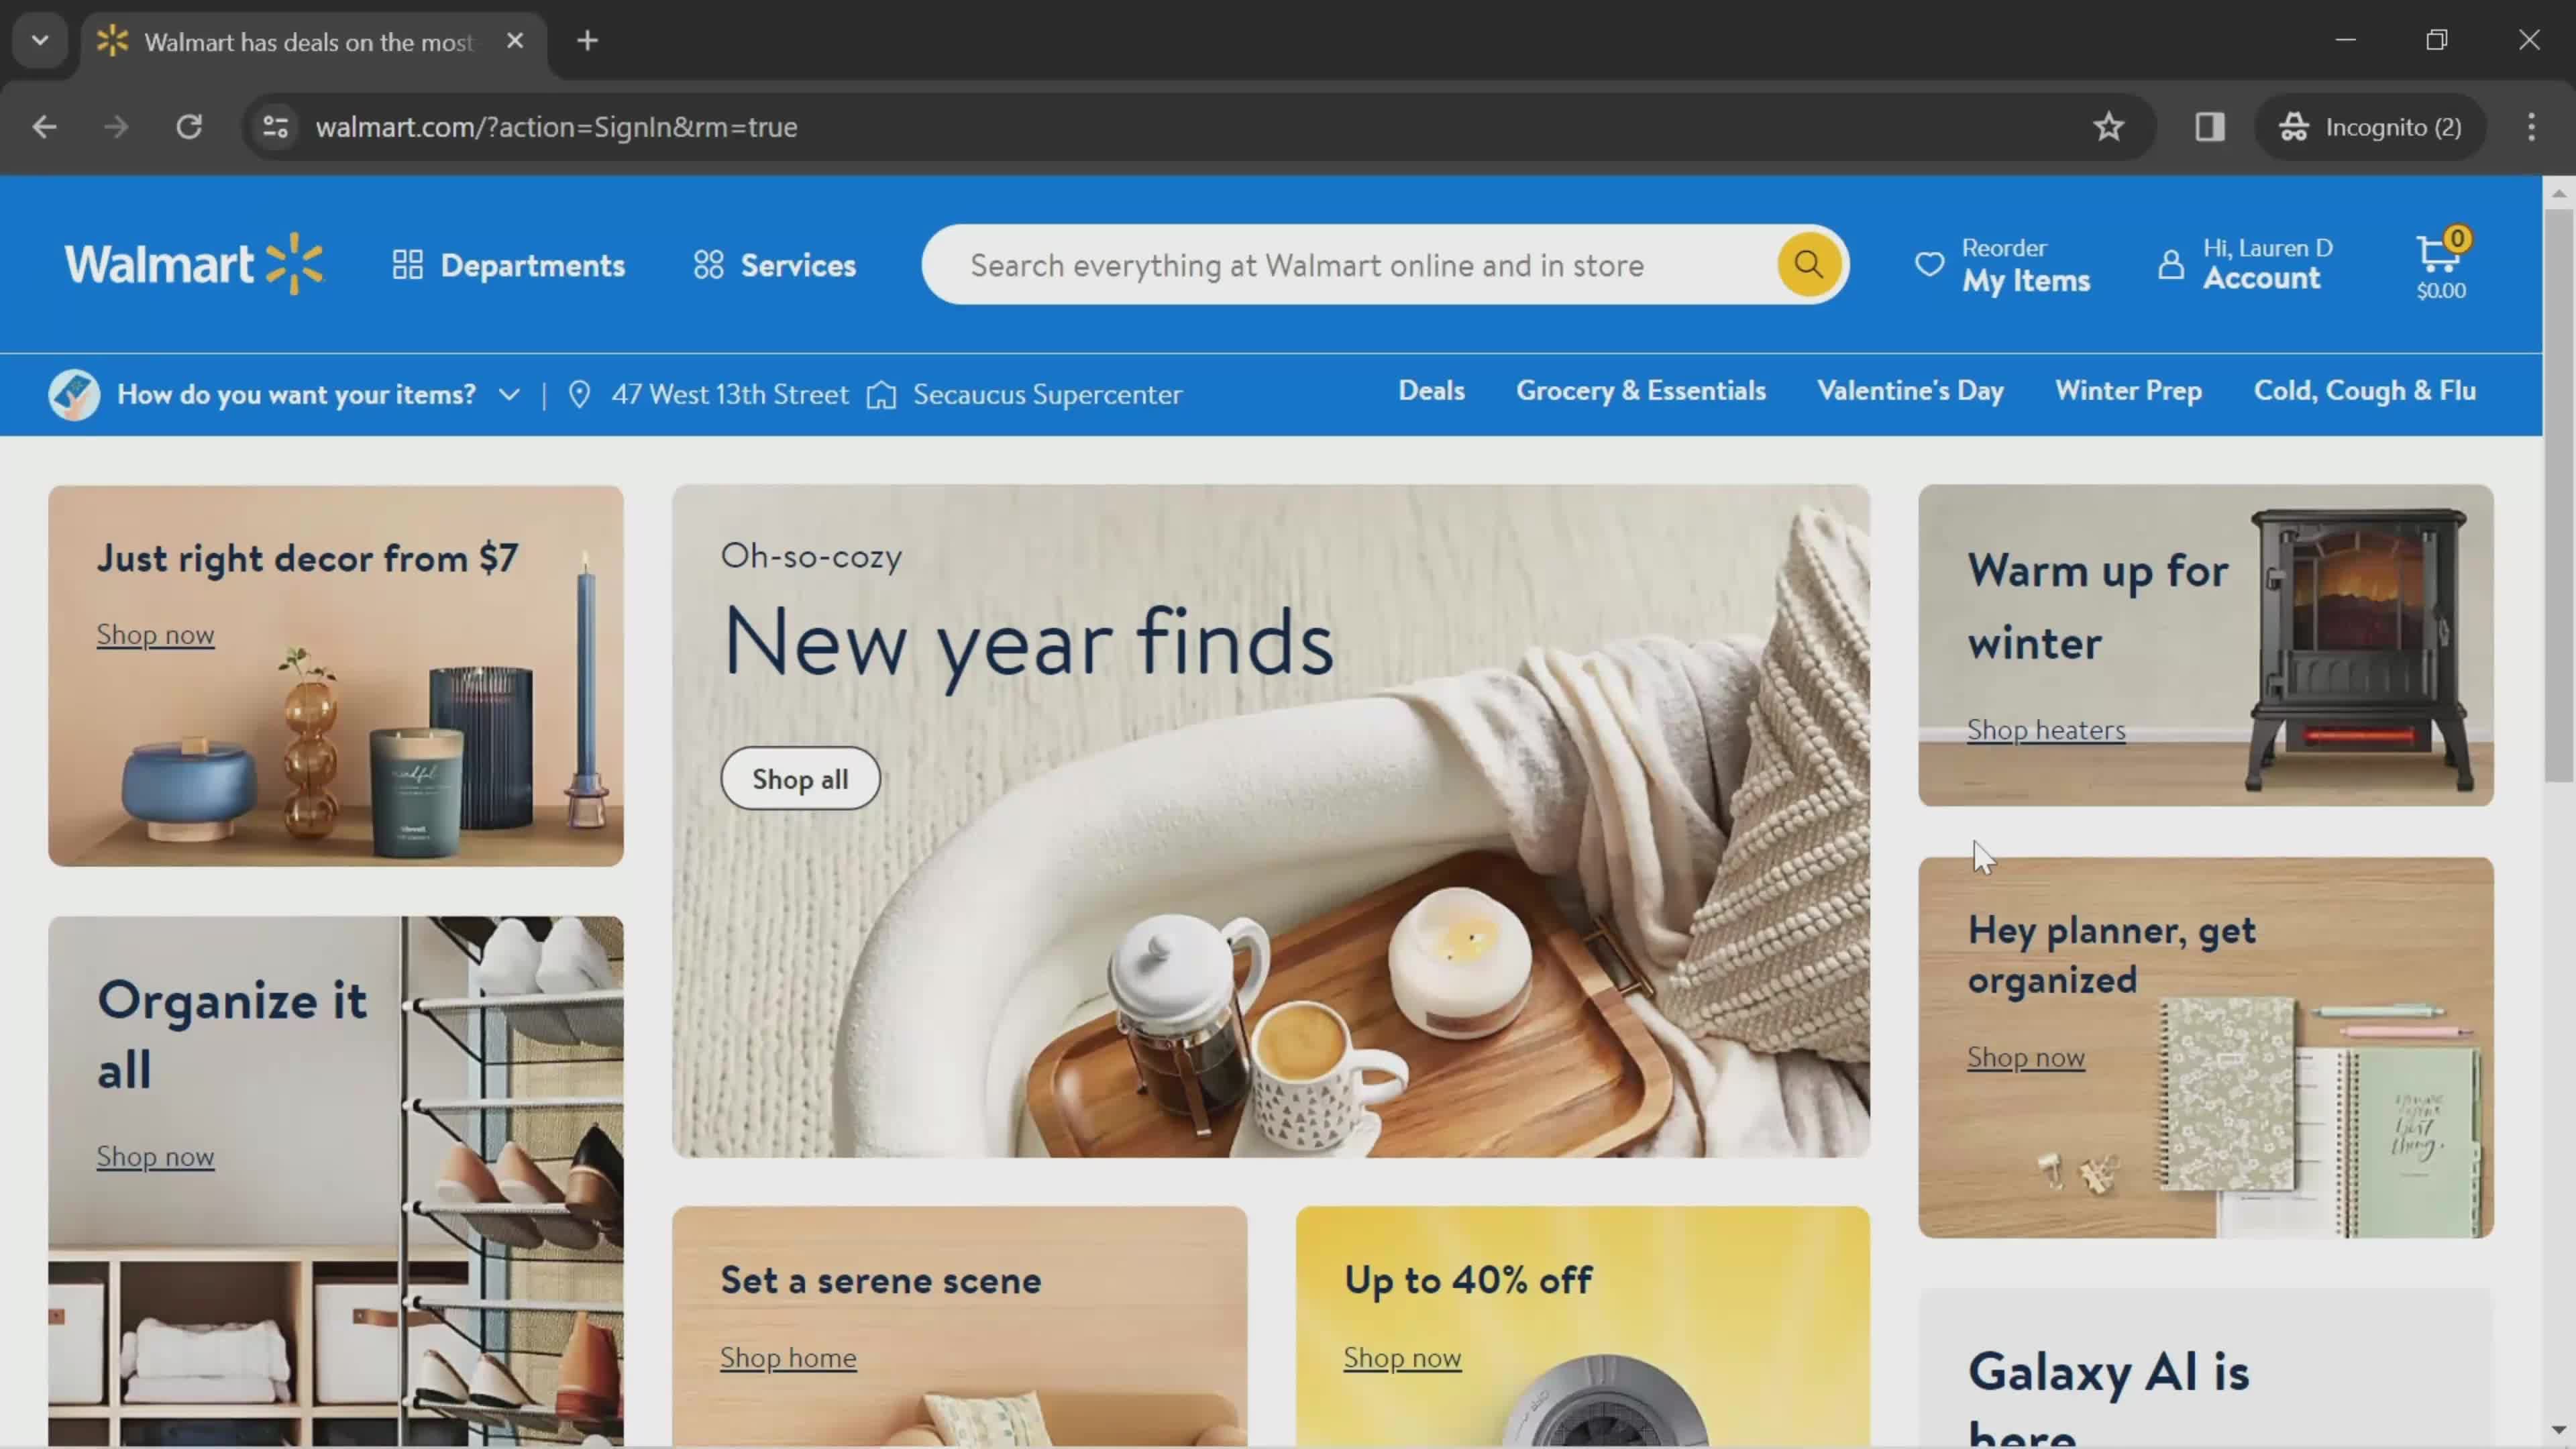
Task: Close the Walmart browser tab
Action: (514, 41)
